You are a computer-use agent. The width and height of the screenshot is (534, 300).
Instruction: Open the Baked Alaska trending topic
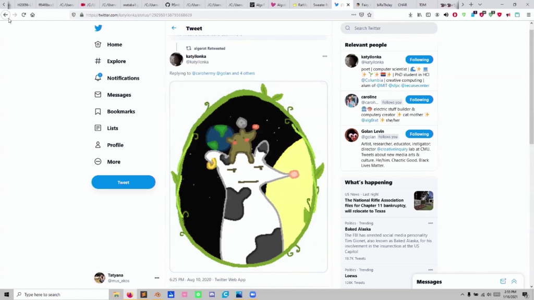[358, 229]
